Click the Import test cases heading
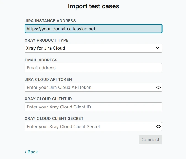Viewport: 186px width, 159px height. [93, 6]
